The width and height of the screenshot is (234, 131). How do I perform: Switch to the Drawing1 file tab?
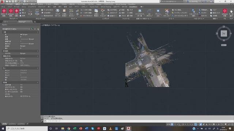25,22
